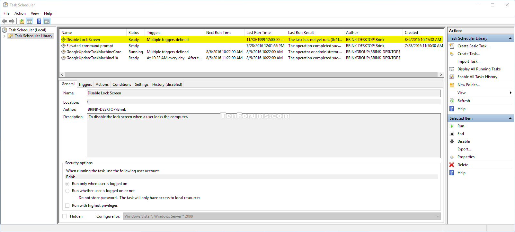This screenshot has width=515, height=232.
Task: Sort by the Created column header
Action: click(x=423, y=33)
